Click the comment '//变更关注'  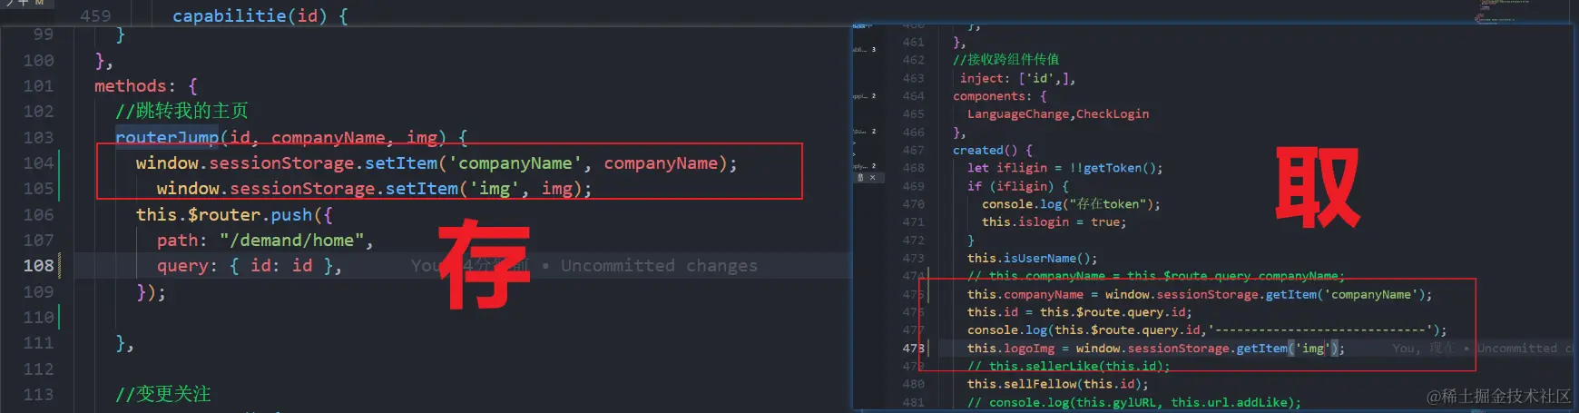tap(163, 395)
